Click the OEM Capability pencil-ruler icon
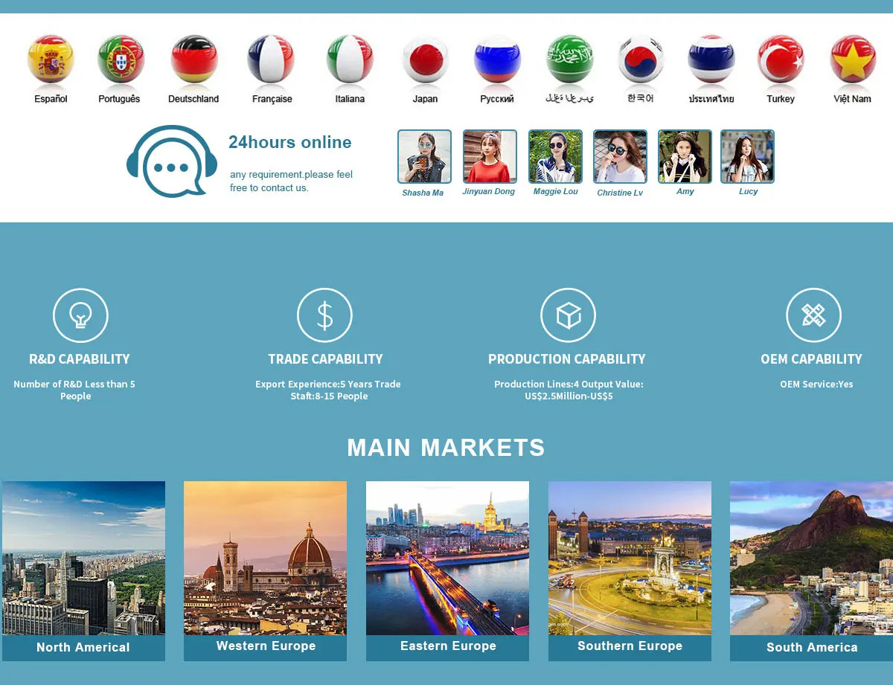The image size is (893, 685). (x=813, y=316)
